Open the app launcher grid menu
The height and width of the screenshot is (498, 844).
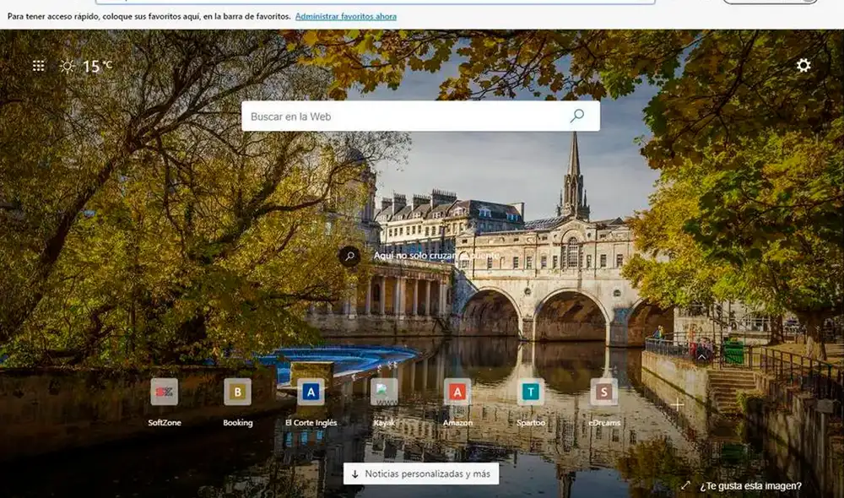(36, 65)
